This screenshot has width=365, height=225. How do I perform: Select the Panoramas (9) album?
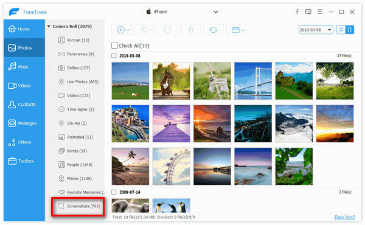click(76, 54)
